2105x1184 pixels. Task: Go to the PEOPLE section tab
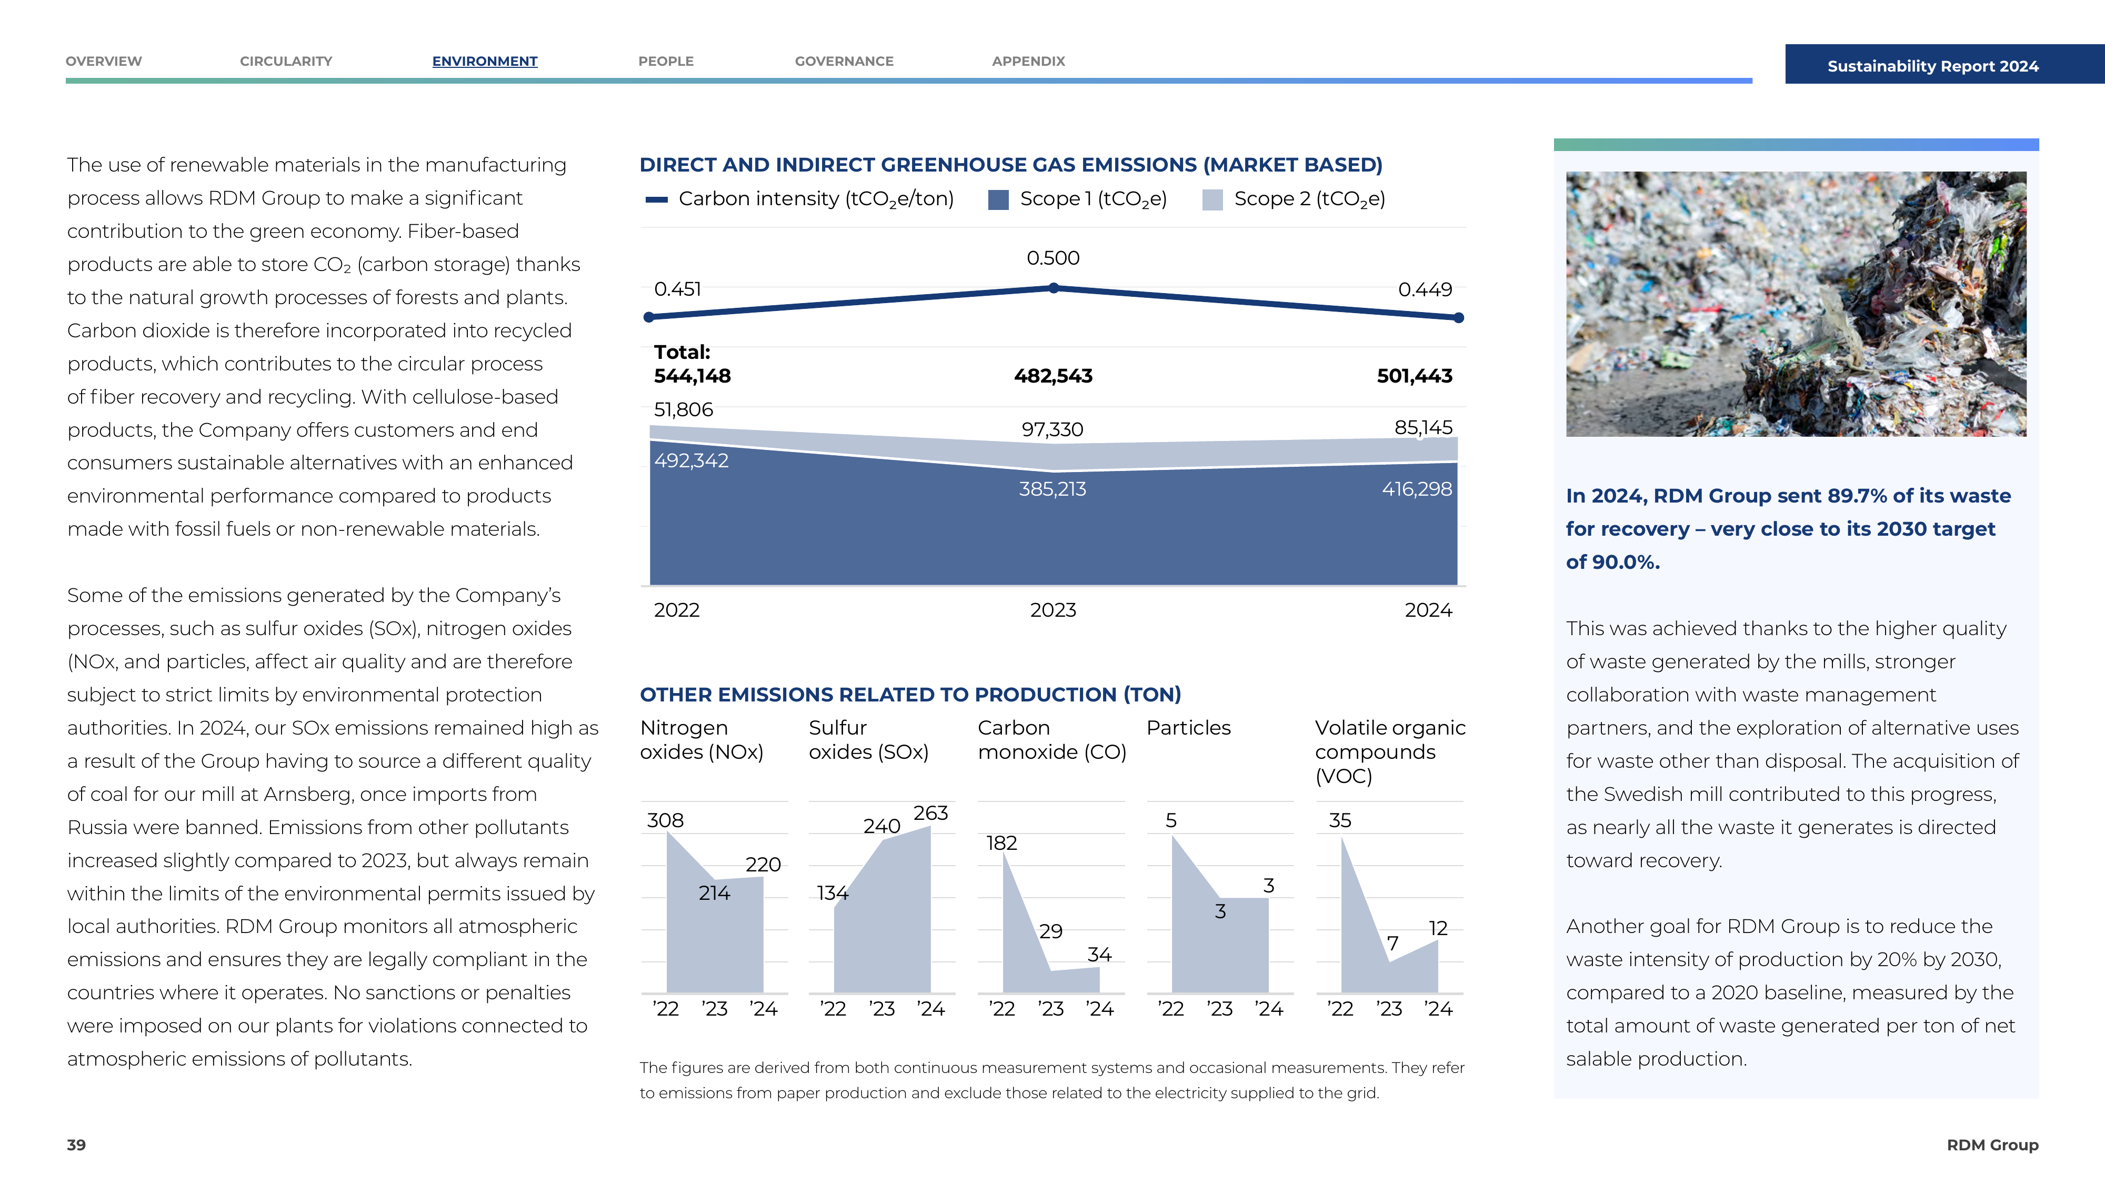point(666,61)
